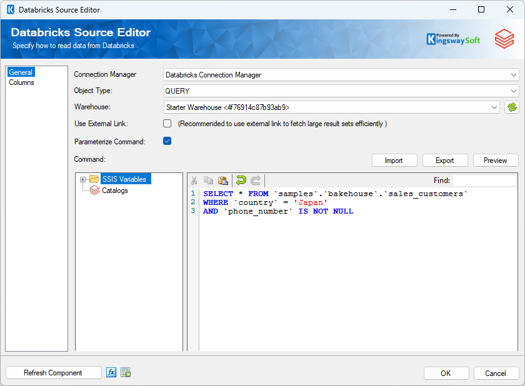This screenshot has height=386, width=525.
Task: Click the Redo arrow icon
Action: 256,181
